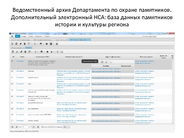The image size is (184, 138).
Task: Click inline back-arrow icon in row 101
Action: pyautogui.click(x=102, y=62)
